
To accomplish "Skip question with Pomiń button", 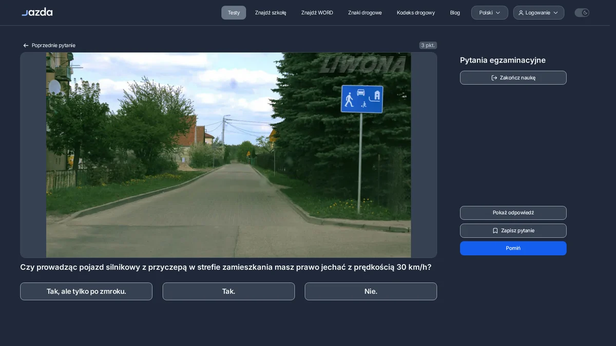I will click(x=513, y=248).
